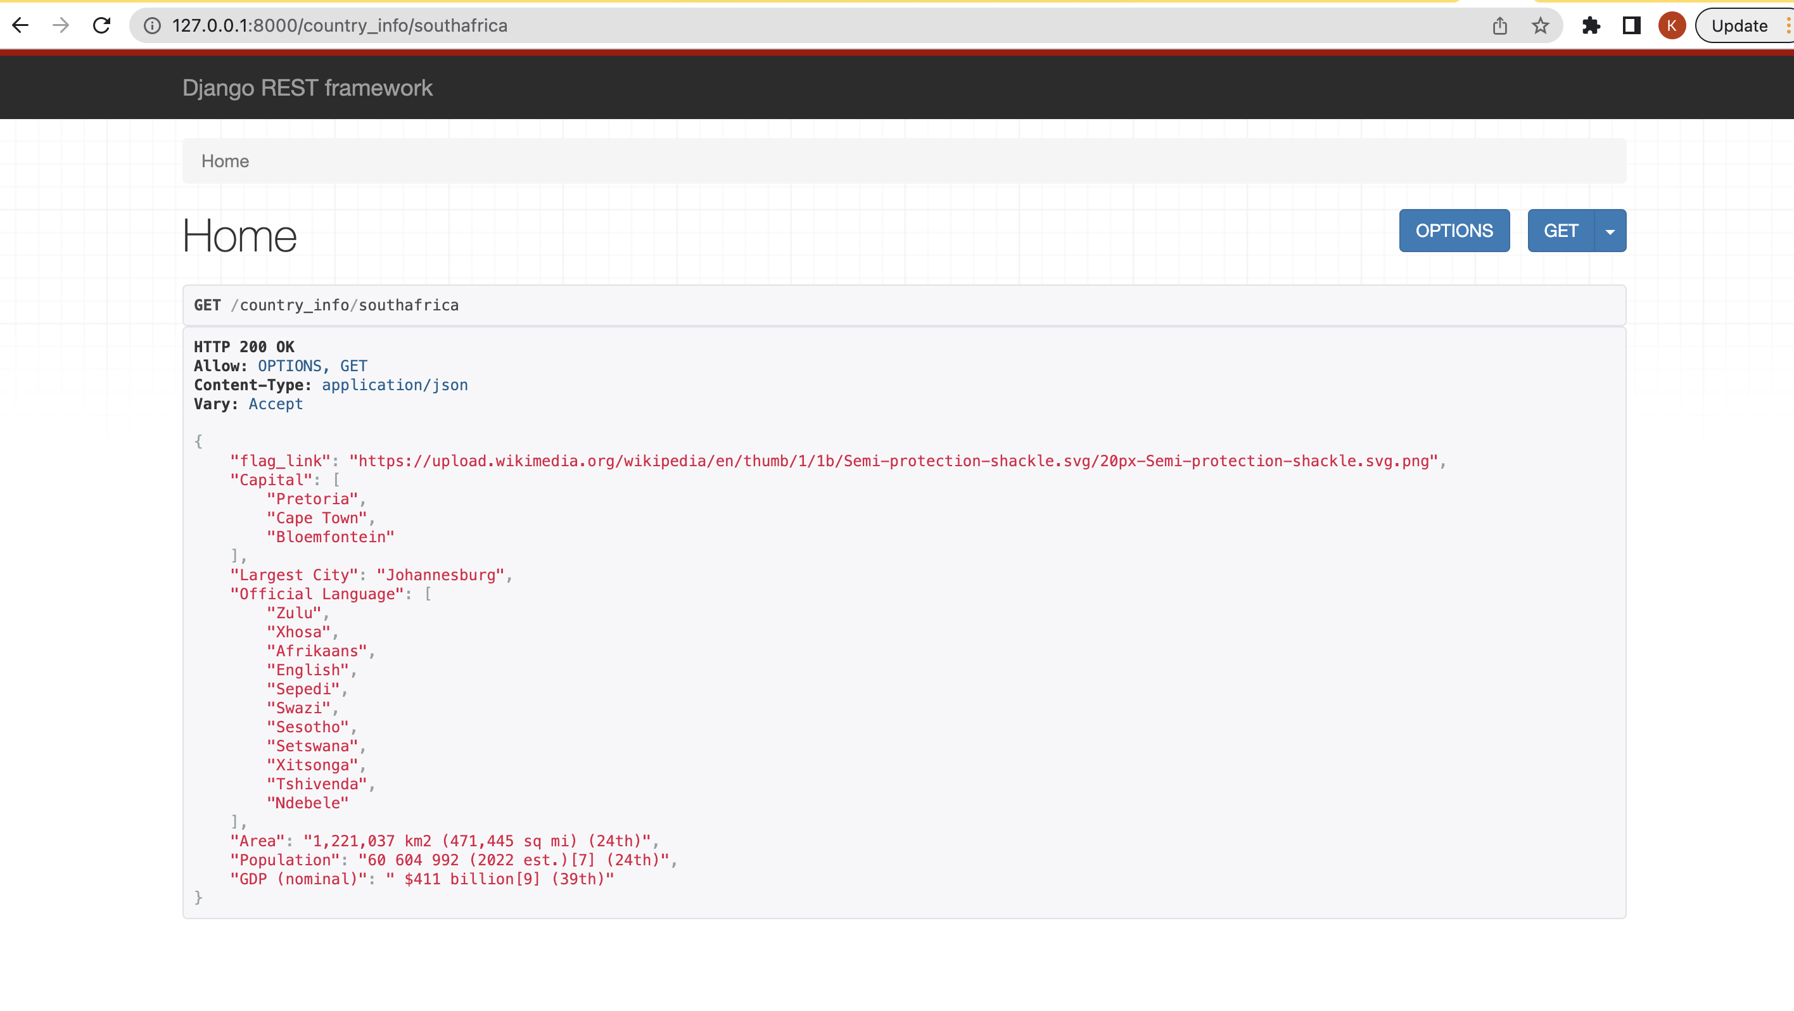Click the Home breadcrumb link
This screenshot has width=1794, height=1011.
pos(225,161)
